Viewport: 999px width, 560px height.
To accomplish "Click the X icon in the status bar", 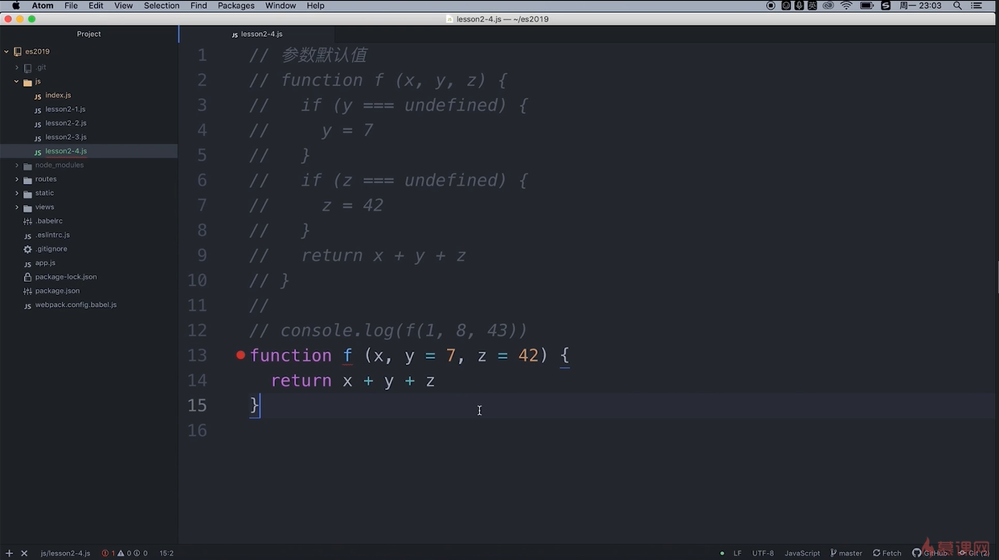I will coord(24,553).
